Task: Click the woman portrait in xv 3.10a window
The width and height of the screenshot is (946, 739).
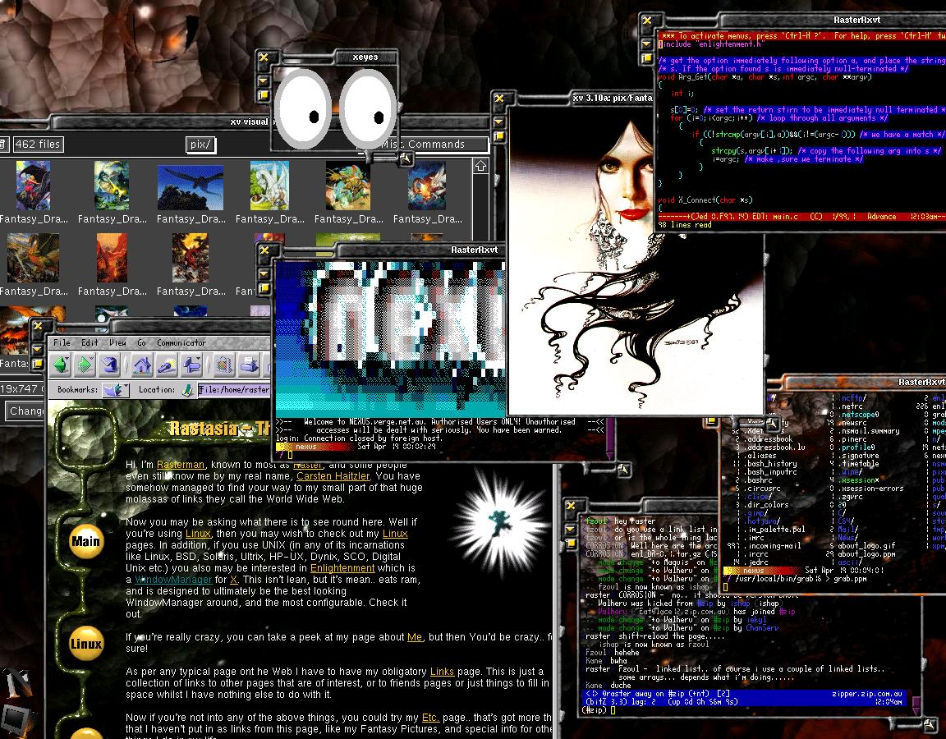Action: [636, 259]
